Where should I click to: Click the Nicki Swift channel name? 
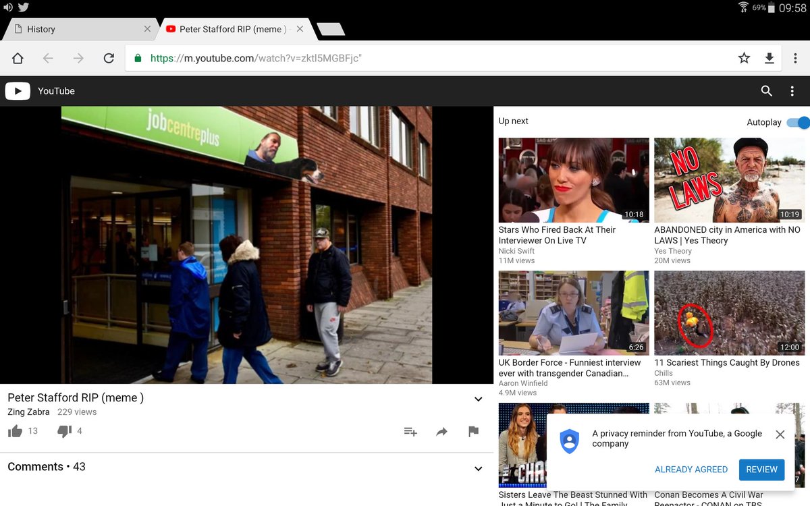pos(516,251)
